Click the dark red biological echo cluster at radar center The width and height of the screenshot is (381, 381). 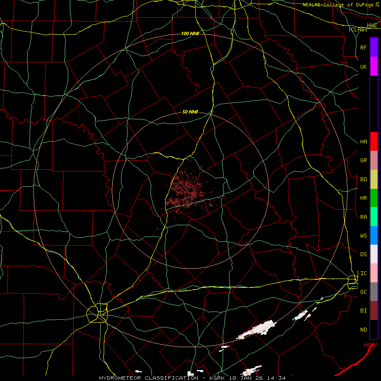click(x=188, y=192)
